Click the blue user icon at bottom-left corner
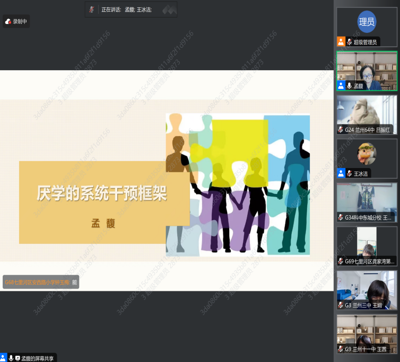 pyautogui.click(x=3, y=358)
